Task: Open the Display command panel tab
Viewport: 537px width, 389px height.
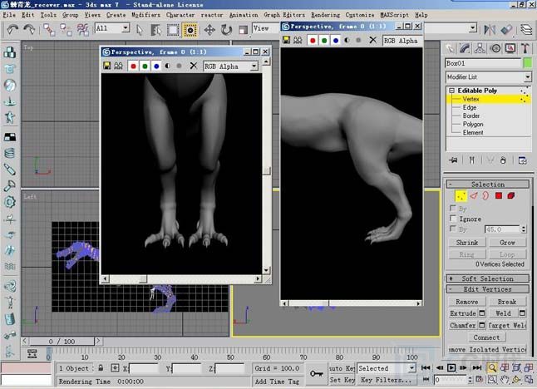Action: (510, 48)
